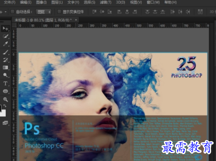Click the Auto-Align Layers icon
The image size is (216, 161).
[200, 12]
